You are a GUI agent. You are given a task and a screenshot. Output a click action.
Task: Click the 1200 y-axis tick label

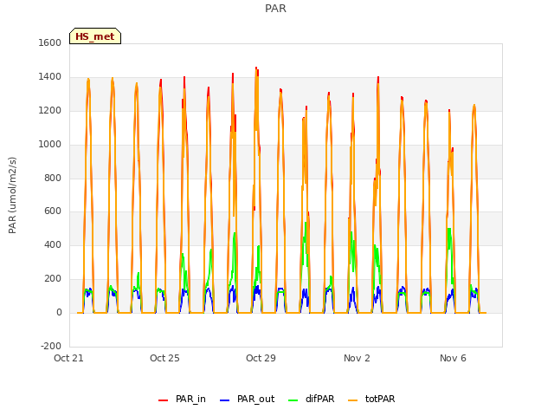coord(50,111)
